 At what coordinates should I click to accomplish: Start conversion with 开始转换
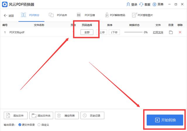point(165,120)
